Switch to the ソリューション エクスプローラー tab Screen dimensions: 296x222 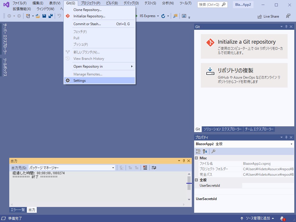(x=222, y=129)
